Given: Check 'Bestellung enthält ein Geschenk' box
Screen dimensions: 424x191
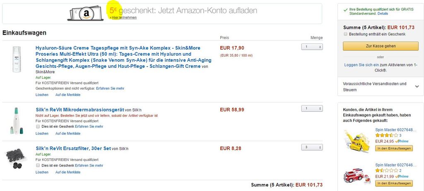Looking at the screenshot, I should 345,34.
